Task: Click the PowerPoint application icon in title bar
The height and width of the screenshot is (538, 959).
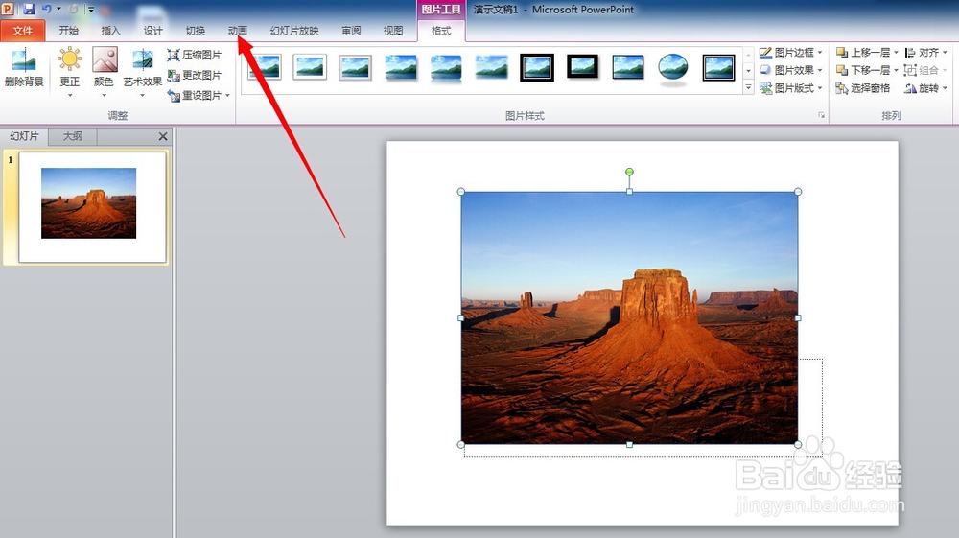Action: pyautogui.click(x=8, y=9)
